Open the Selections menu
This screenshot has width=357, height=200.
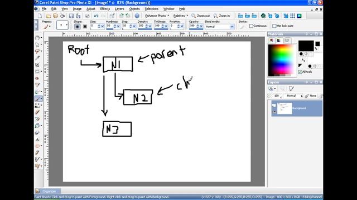[x=151, y=9]
